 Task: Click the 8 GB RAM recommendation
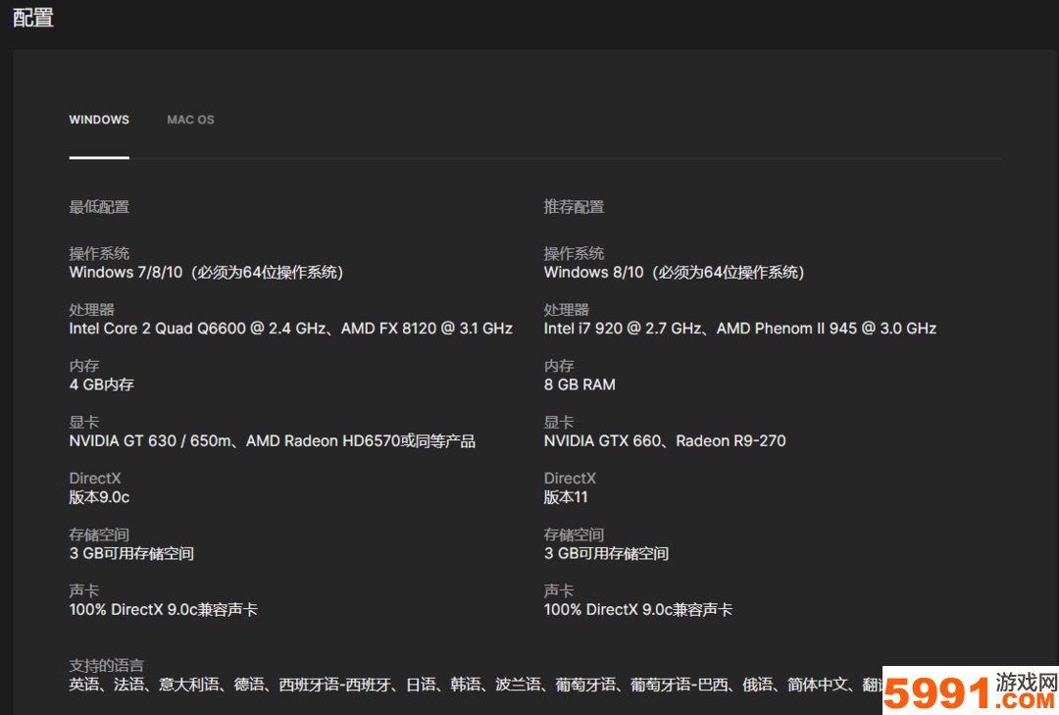tap(580, 384)
